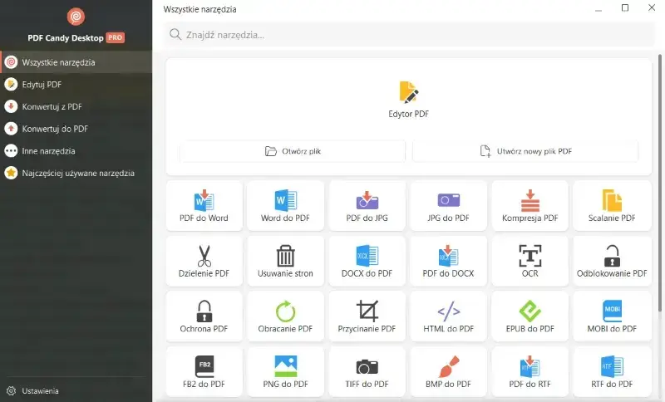
Task: Open the JPG do PDF tool
Action: (448, 206)
